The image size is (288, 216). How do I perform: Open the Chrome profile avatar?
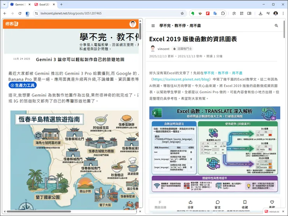[x=276, y=13]
